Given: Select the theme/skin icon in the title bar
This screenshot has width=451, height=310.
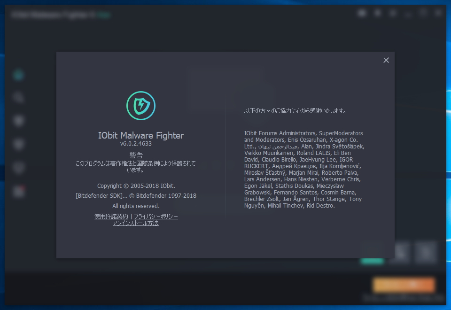Looking at the screenshot, I should [x=393, y=13].
